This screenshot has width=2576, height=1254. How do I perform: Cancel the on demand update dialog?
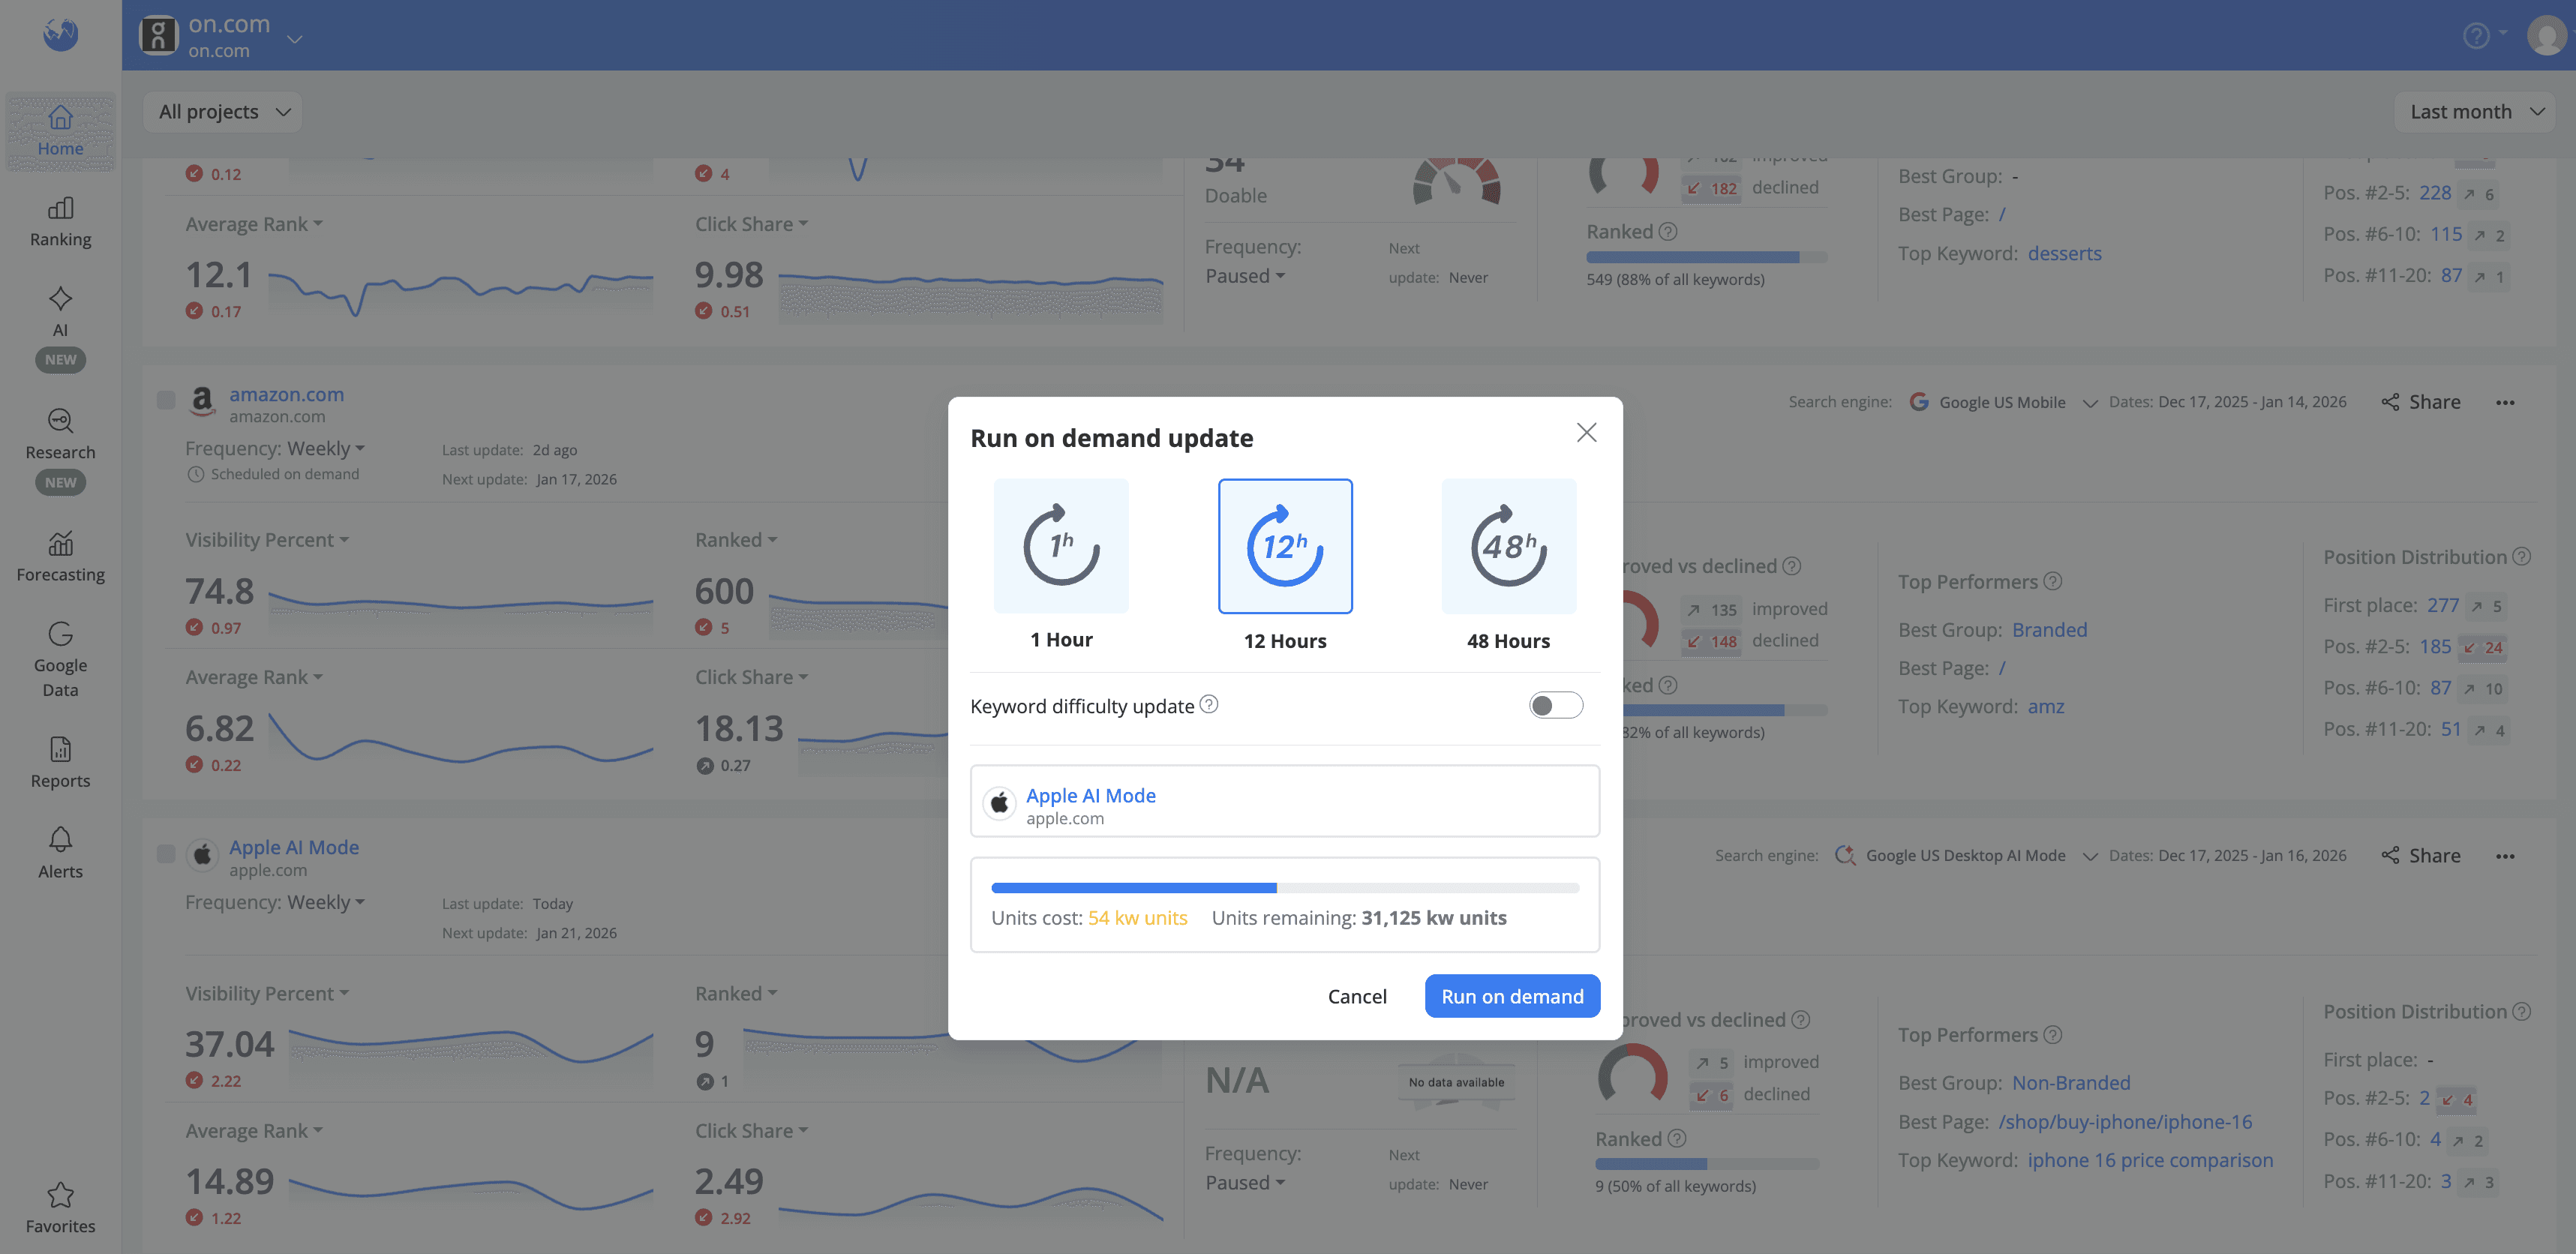pyautogui.click(x=1356, y=996)
